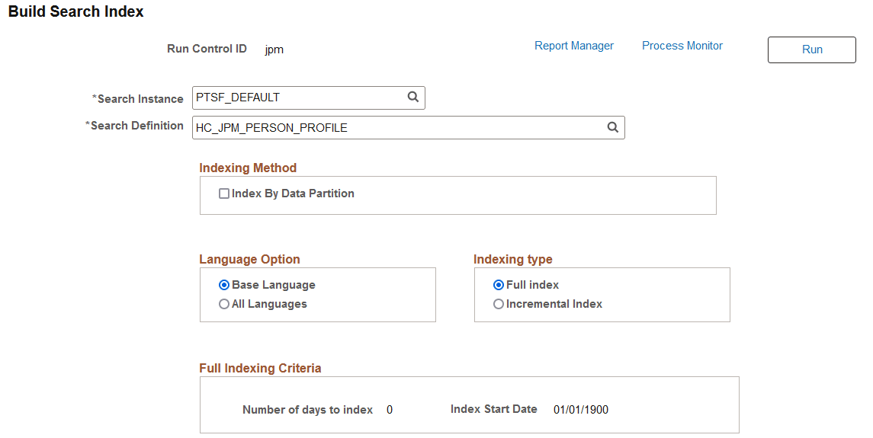Select the Base Language radio option
Image resolution: width=873 pixels, height=438 pixels.
(x=224, y=285)
